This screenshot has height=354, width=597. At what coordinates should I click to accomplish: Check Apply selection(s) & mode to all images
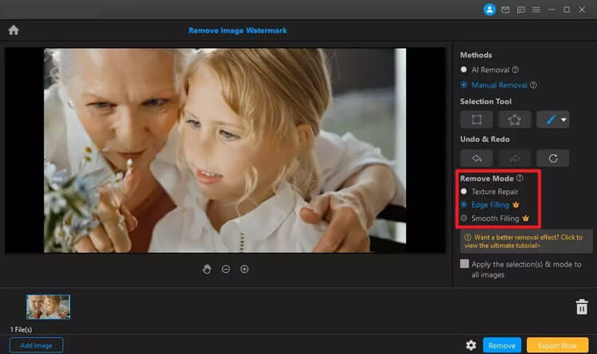click(x=464, y=264)
